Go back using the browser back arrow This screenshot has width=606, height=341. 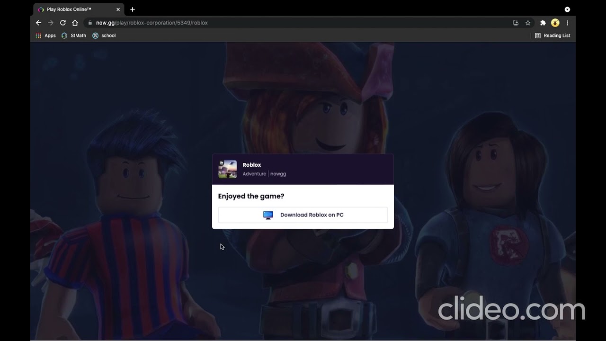[x=39, y=23]
